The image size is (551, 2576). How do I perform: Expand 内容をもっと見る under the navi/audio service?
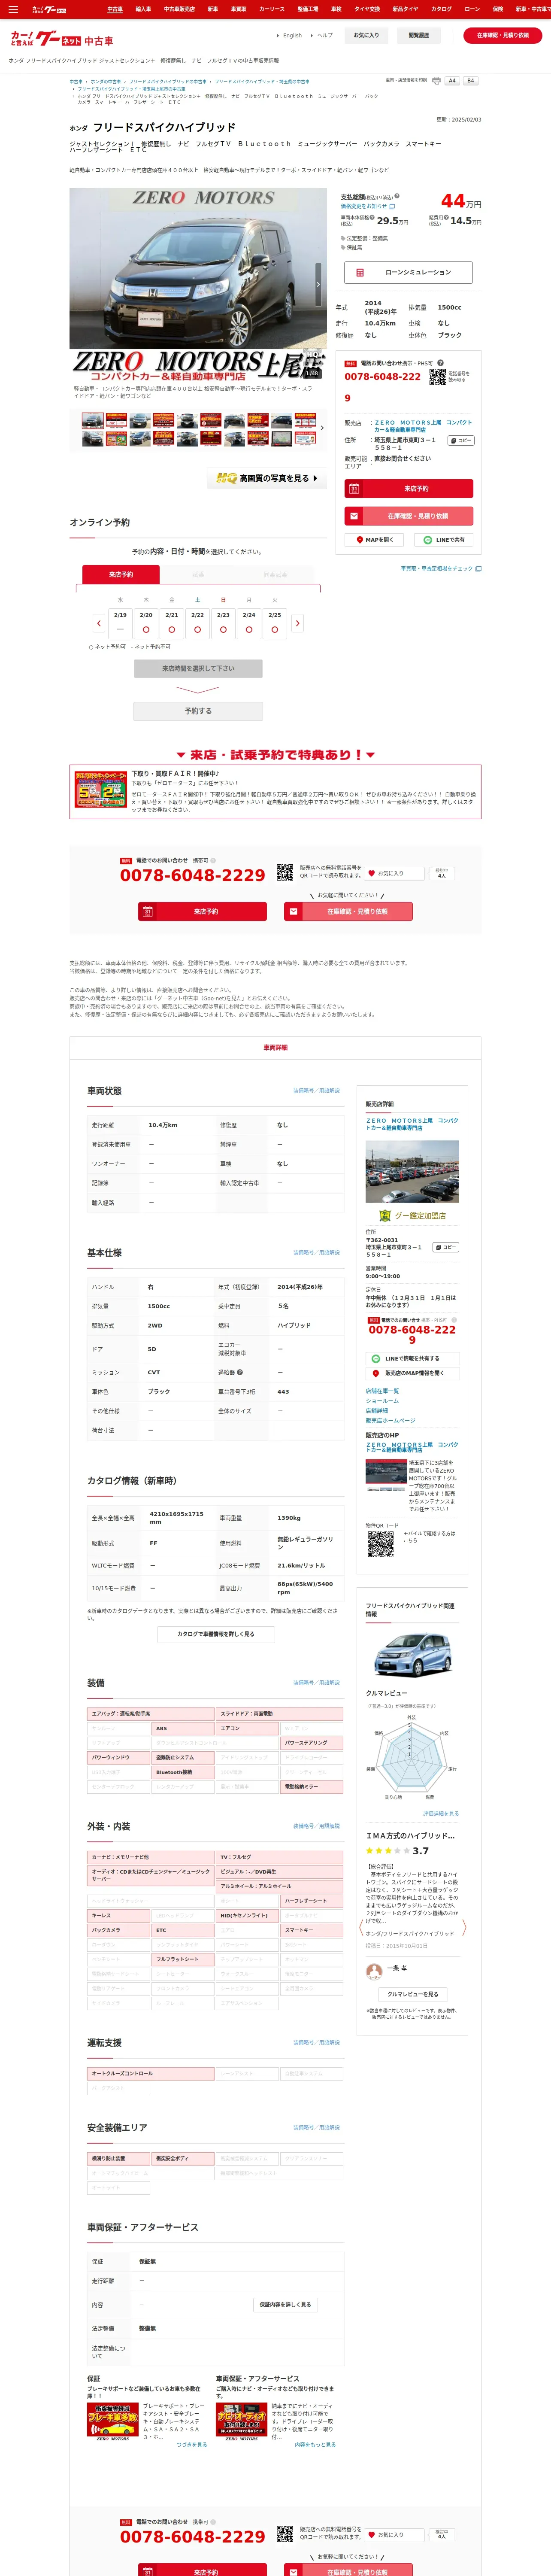[x=315, y=2444]
